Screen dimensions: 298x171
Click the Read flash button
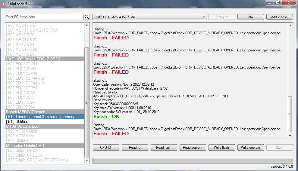(164, 148)
